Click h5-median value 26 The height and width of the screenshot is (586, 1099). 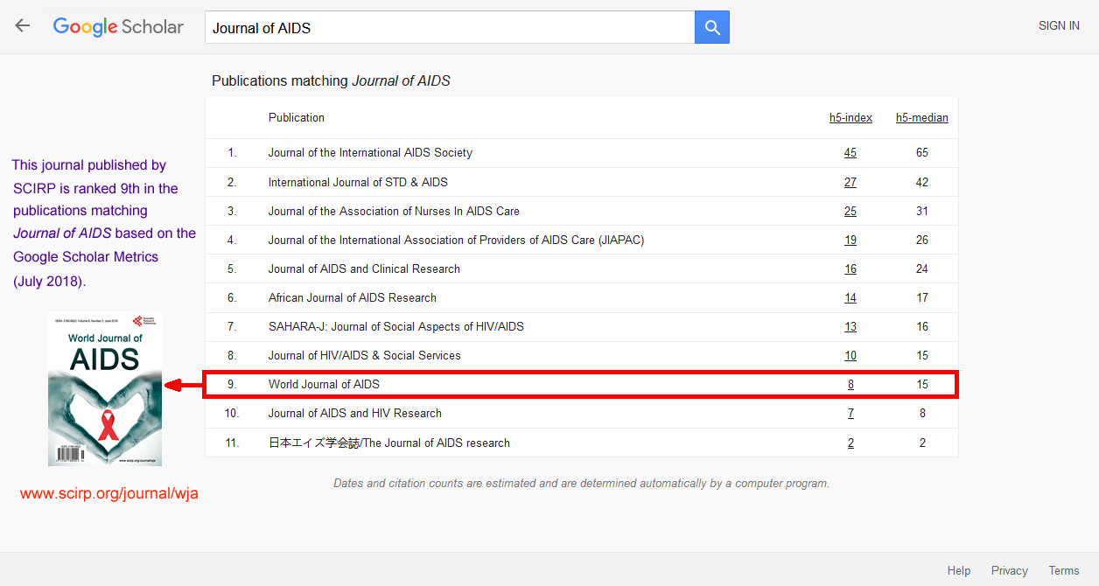(x=922, y=241)
